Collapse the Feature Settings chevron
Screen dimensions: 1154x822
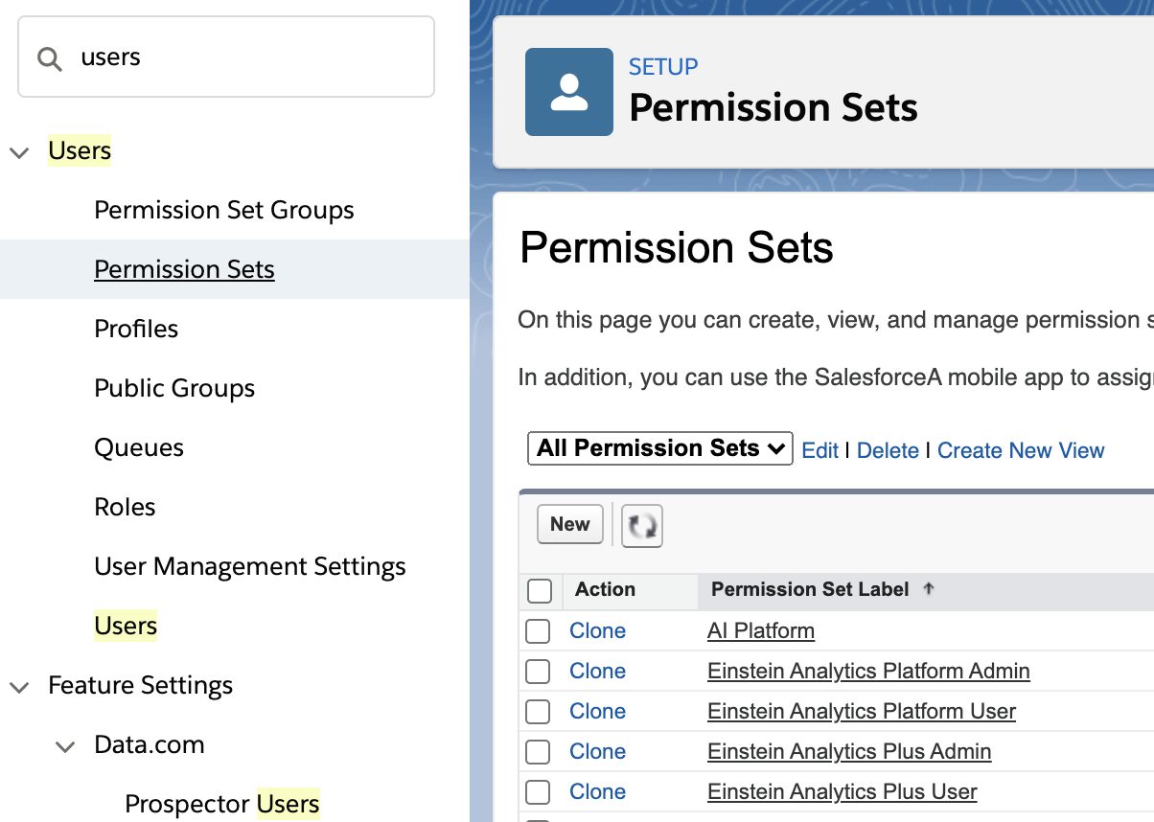(x=19, y=686)
